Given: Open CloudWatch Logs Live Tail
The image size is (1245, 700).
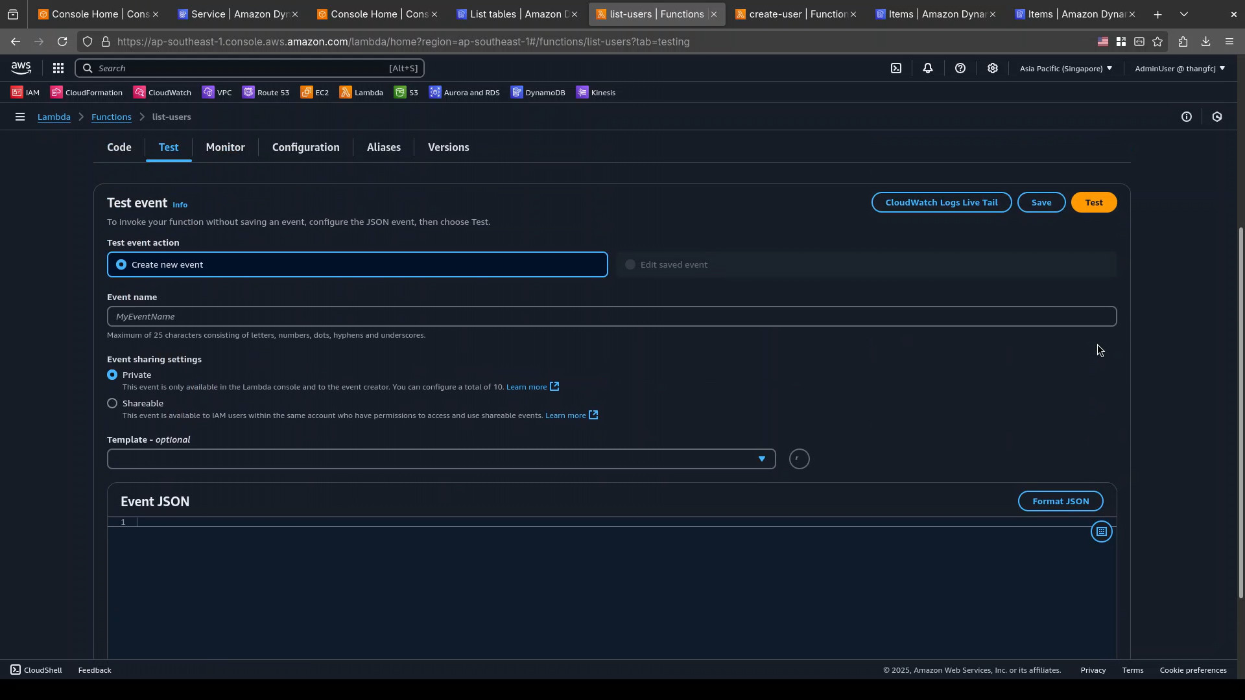Looking at the screenshot, I should tap(942, 203).
